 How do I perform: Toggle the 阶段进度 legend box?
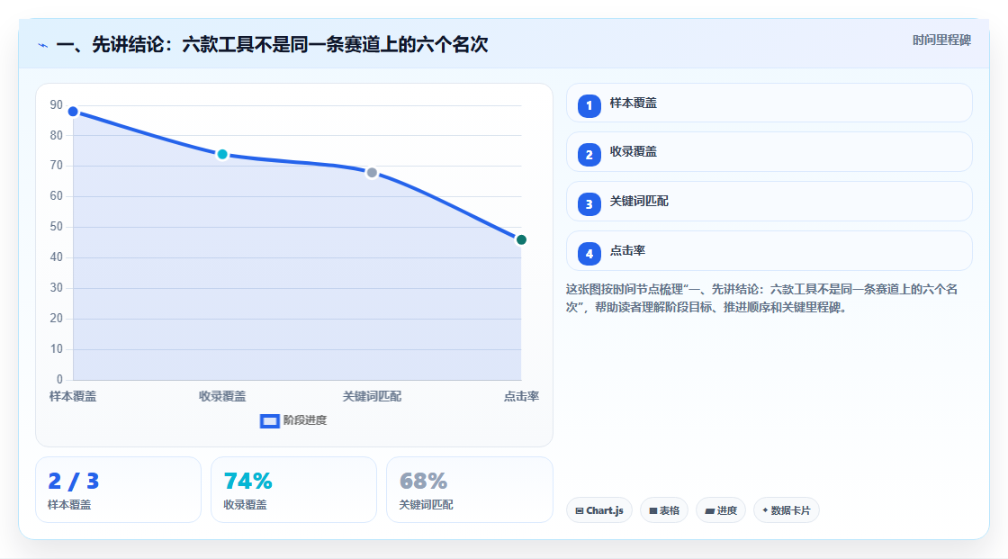pyautogui.click(x=269, y=421)
